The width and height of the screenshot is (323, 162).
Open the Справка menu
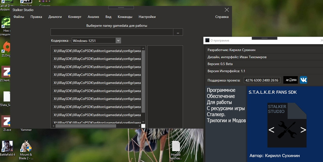pos(222,17)
